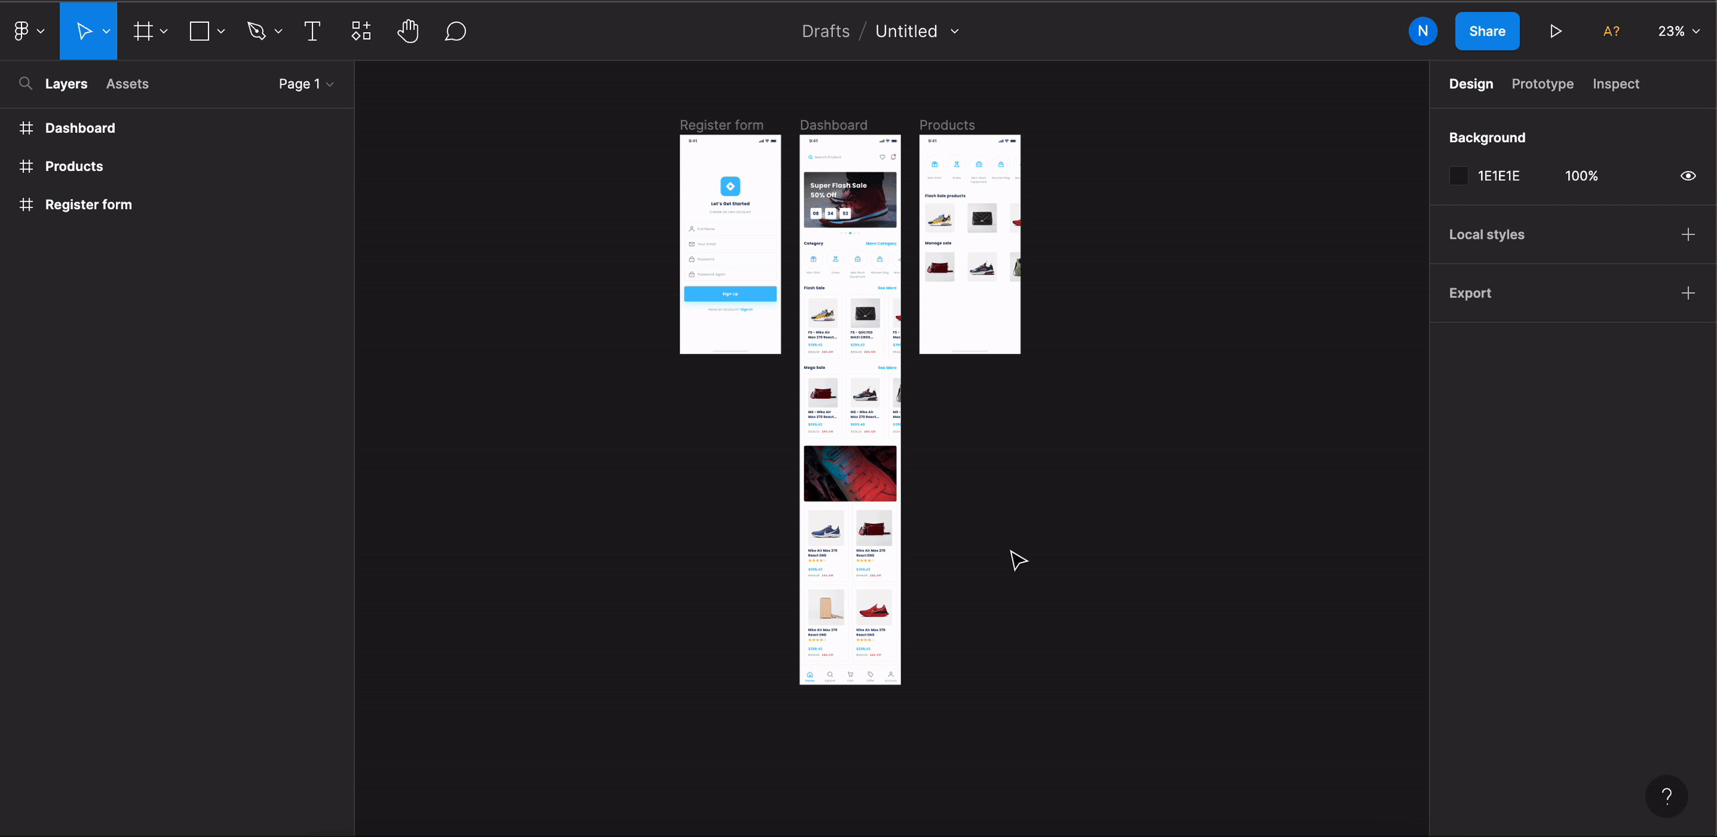The width and height of the screenshot is (1717, 837).
Task: Open the help menu
Action: pos(1667,796)
